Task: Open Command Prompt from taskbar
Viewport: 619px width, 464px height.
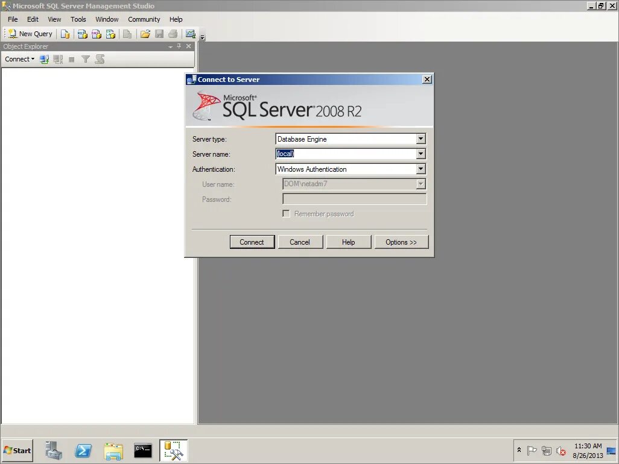Action: pos(143,451)
